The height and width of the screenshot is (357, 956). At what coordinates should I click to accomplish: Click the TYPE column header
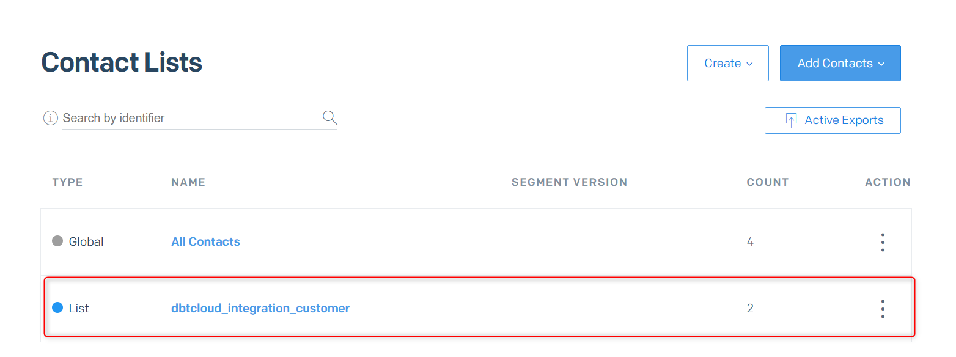pyautogui.click(x=67, y=182)
